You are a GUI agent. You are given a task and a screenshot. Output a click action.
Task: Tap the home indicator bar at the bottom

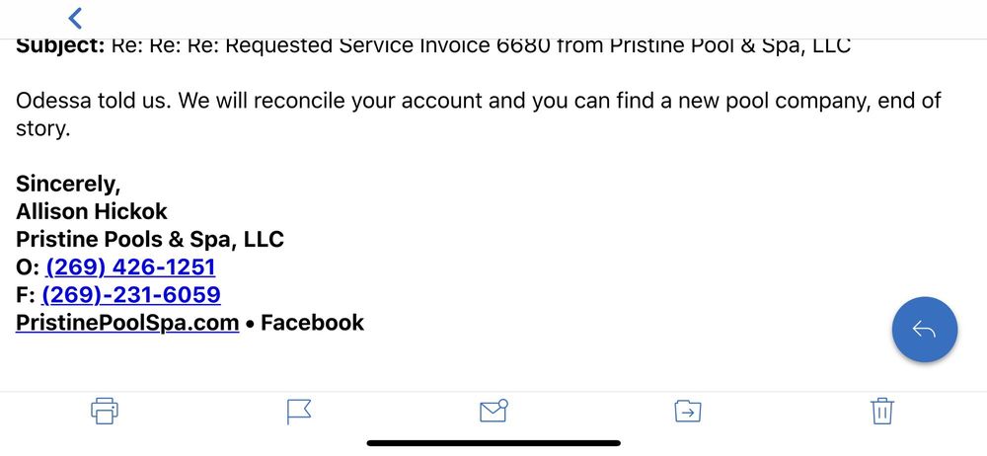pos(493,443)
